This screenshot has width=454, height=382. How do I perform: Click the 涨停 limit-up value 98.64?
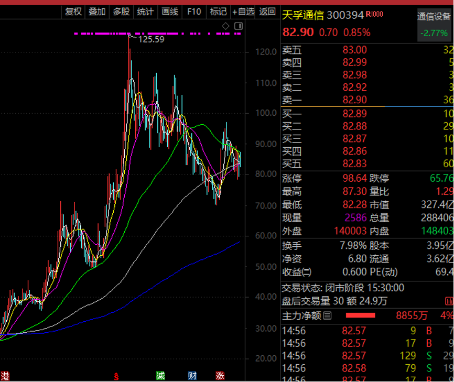tap(355, 178)
